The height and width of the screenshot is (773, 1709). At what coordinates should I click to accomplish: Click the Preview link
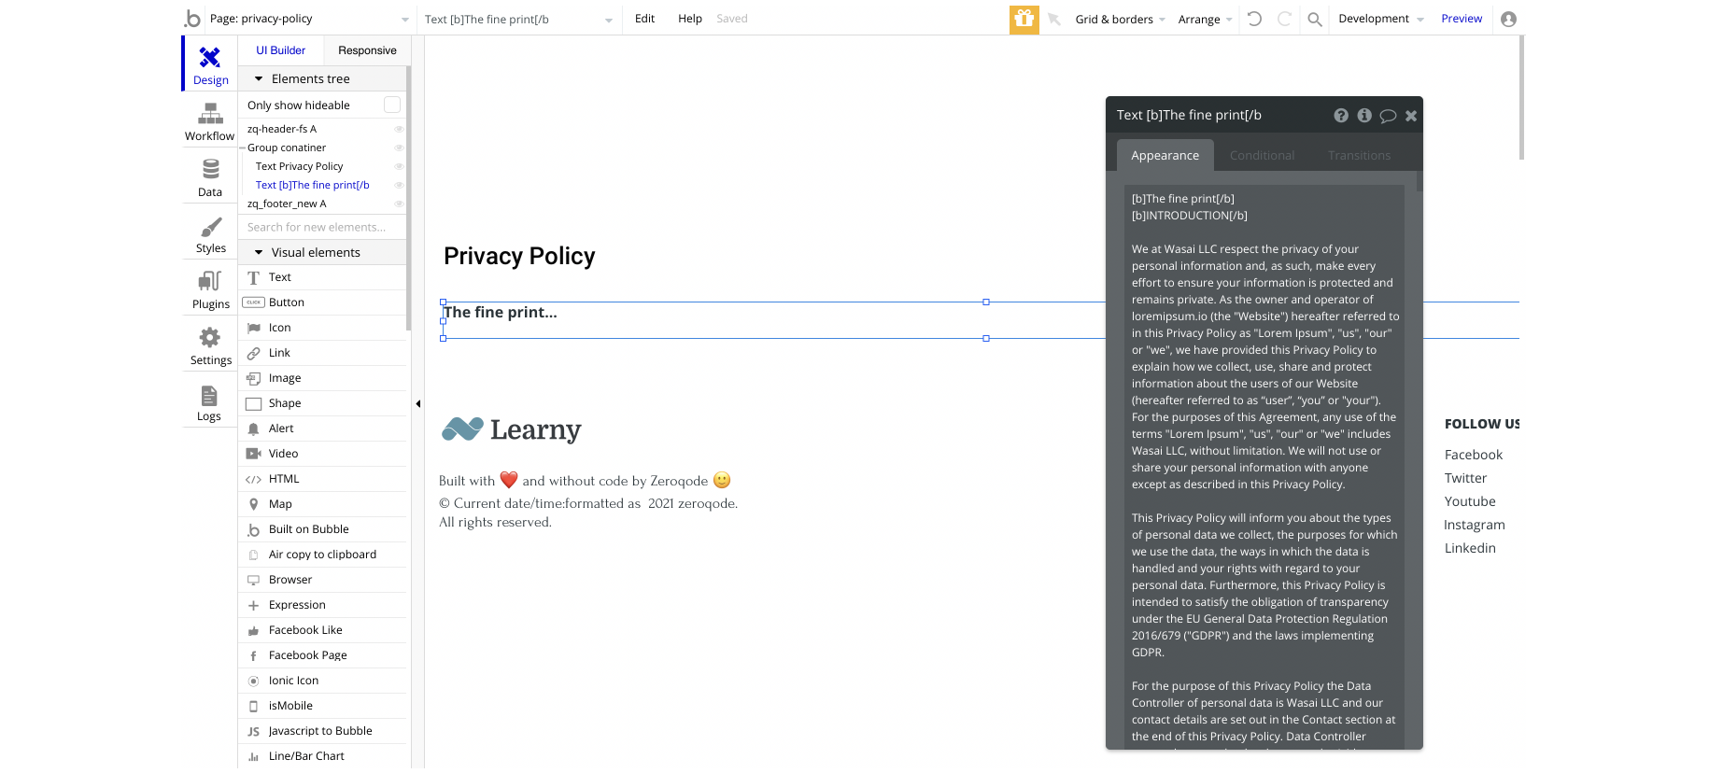1462,19
